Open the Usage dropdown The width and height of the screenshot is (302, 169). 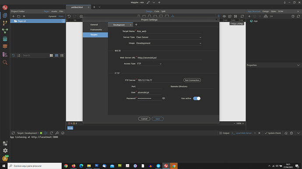169,43
